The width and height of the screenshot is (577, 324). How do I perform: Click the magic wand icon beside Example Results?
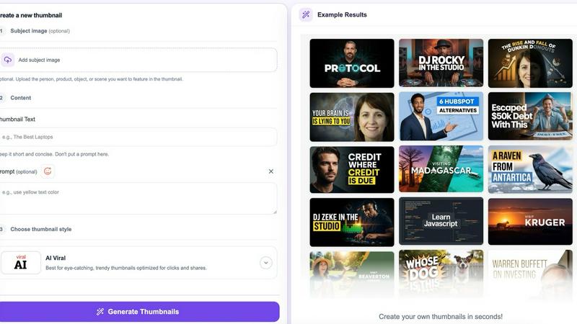click(x=306, y=14)
